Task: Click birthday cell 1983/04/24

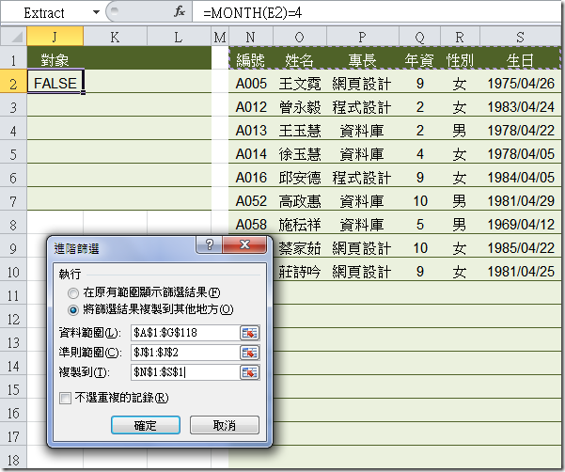Action: pos(520,106)
